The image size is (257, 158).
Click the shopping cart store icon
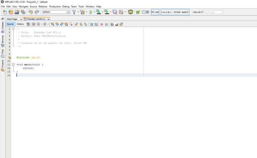tap(138, 12)
